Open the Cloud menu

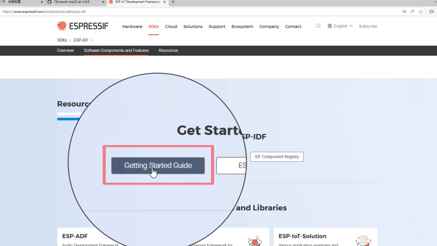click(x=171, y=26)
